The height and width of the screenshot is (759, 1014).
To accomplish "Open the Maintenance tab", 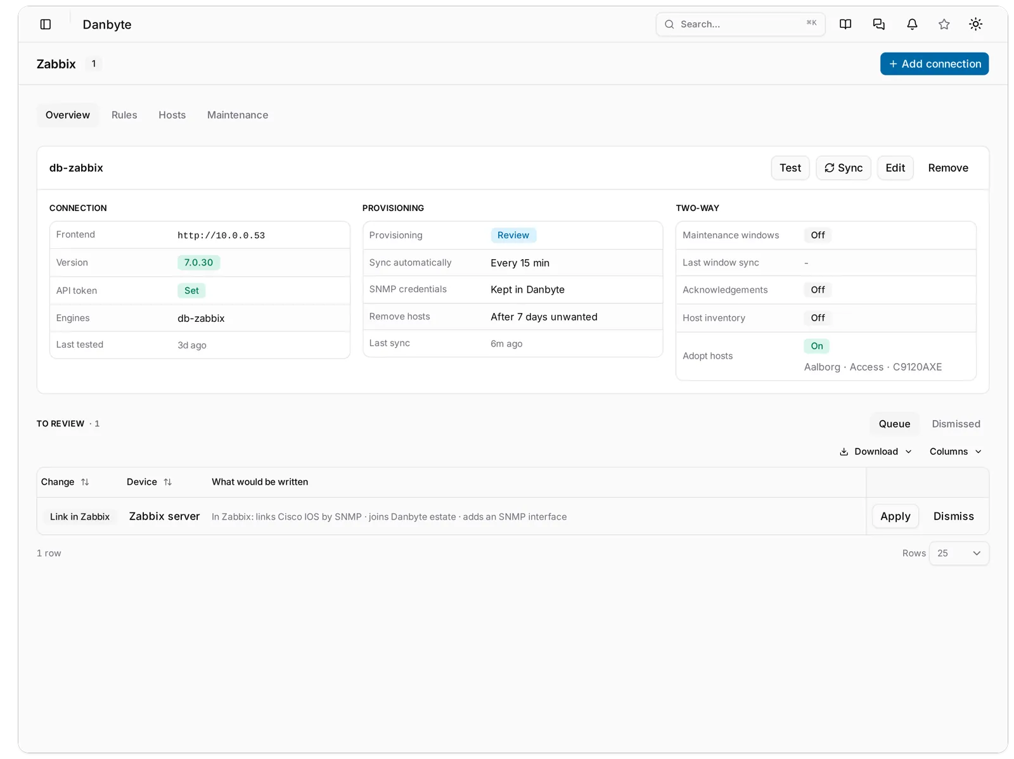I will (x=238, y=115).
